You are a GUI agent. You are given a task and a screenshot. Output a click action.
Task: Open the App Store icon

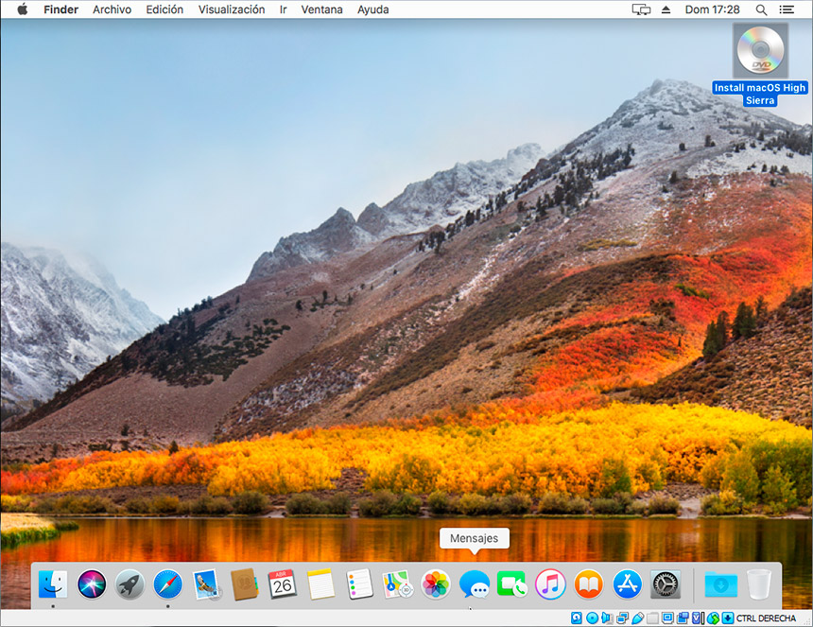click(x=628, y=583)
